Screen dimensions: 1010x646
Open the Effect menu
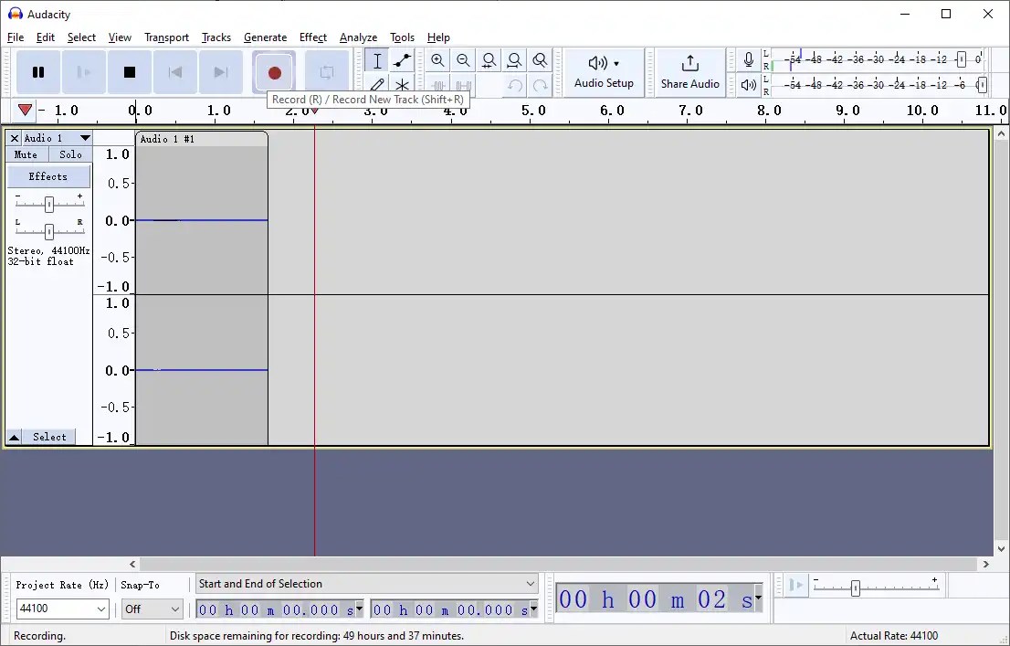(313, 37)
